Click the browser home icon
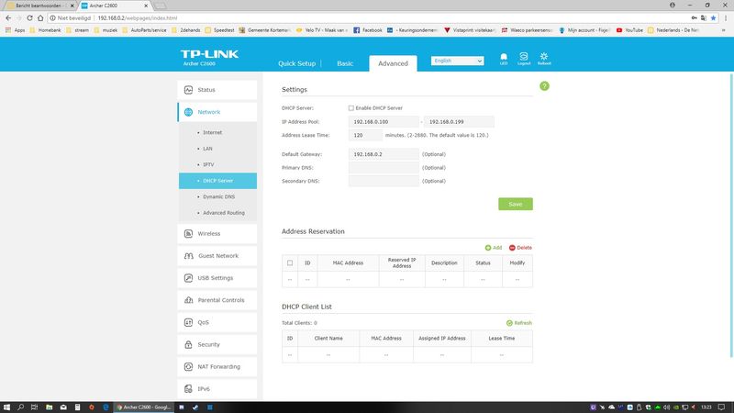This screenshot has width=734, height=413. [40, 17]
